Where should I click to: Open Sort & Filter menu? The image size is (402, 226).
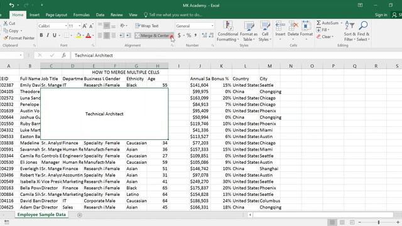click(x=350, y=31)
